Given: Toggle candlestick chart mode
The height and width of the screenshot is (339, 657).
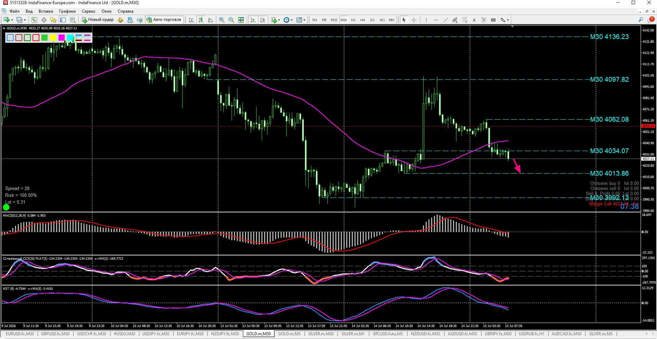Looking at the screenshot, I should coord(201,20).
